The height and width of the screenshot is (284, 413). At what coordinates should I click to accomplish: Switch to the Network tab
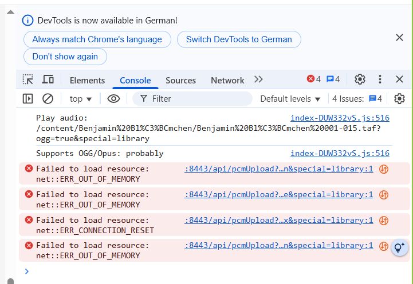tap(227, 81)
